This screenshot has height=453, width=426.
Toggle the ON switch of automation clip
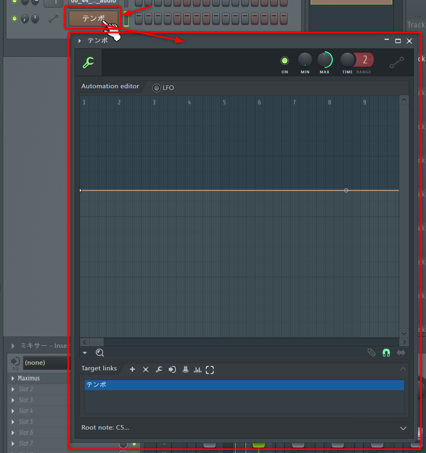click(x=285, y=61)
